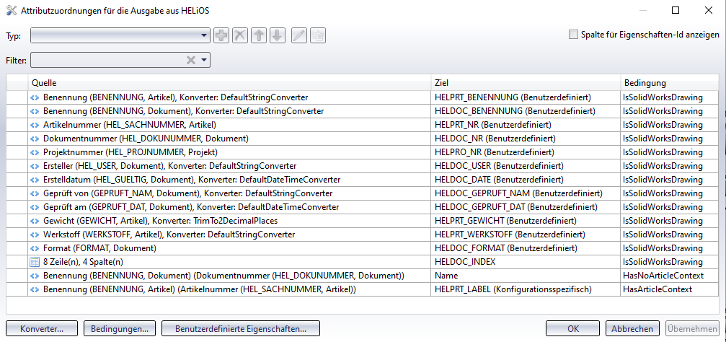The height and width of the screenshot is (342, 726).
Task: Select target cell HELDOC_NR (Benutzerdefiniert)
Action: coord(526,139)
